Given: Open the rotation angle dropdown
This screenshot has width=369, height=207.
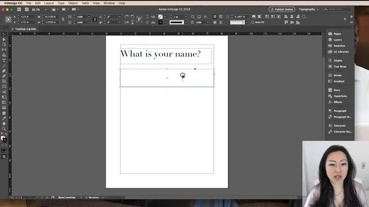Looking at the screenshot, I should click(119, 17).
